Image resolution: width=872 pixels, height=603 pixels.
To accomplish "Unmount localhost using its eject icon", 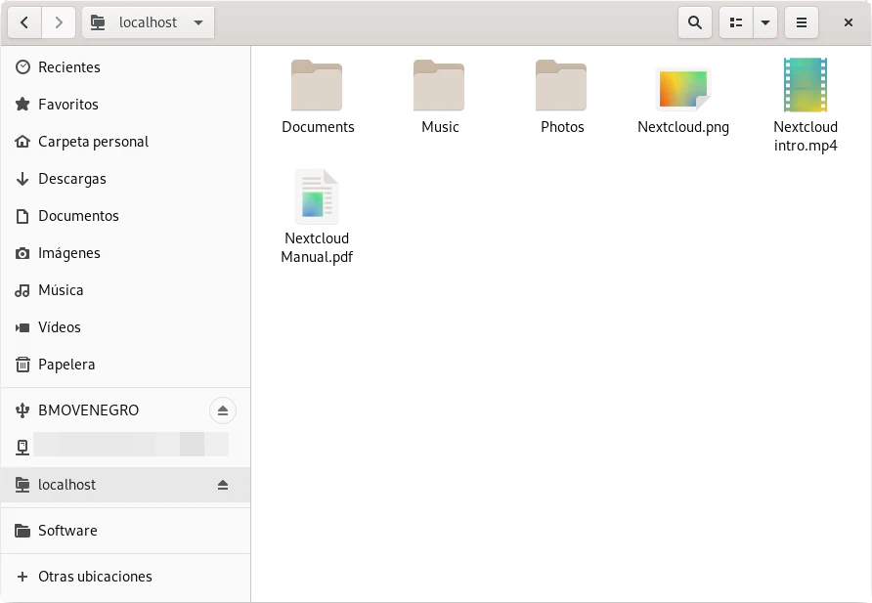I will (x=223, y=485).
